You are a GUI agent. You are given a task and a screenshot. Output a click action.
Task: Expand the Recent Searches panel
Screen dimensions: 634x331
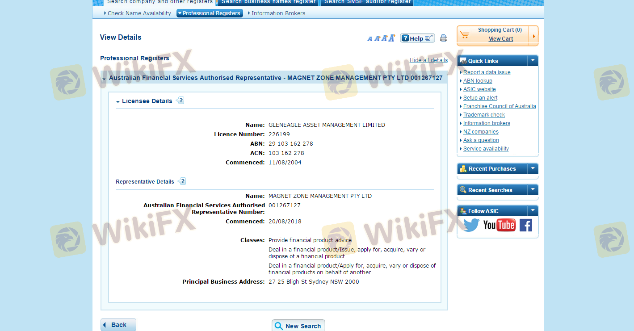coord(533,190)
